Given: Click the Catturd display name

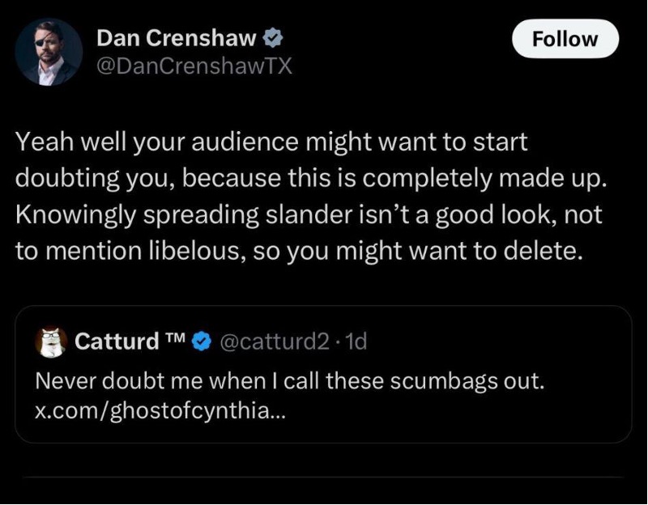Looking at the screenshot, I should click(x=117, y=342).
